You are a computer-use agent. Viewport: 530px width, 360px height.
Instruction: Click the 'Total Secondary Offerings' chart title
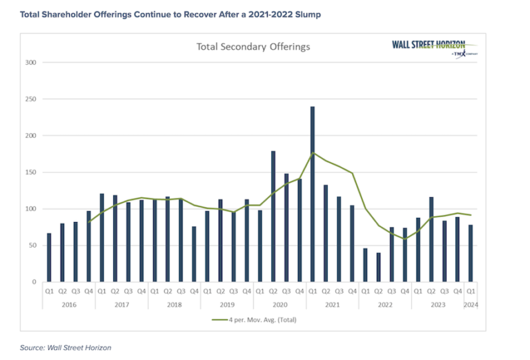(253, 47)
